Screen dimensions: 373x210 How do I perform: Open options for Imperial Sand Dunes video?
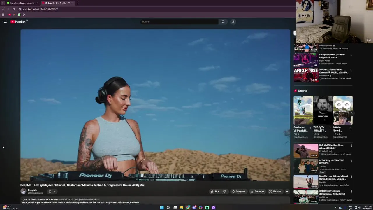click(x=351, y=177)
